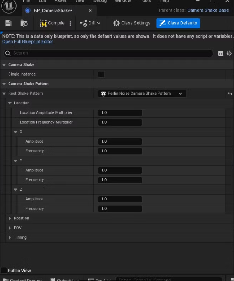234x281 pixels.
Task: Open the Compile options three-dot menu
Action: click(70, 23)
